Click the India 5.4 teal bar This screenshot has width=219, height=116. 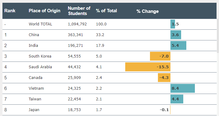click(x=178, y=46)
